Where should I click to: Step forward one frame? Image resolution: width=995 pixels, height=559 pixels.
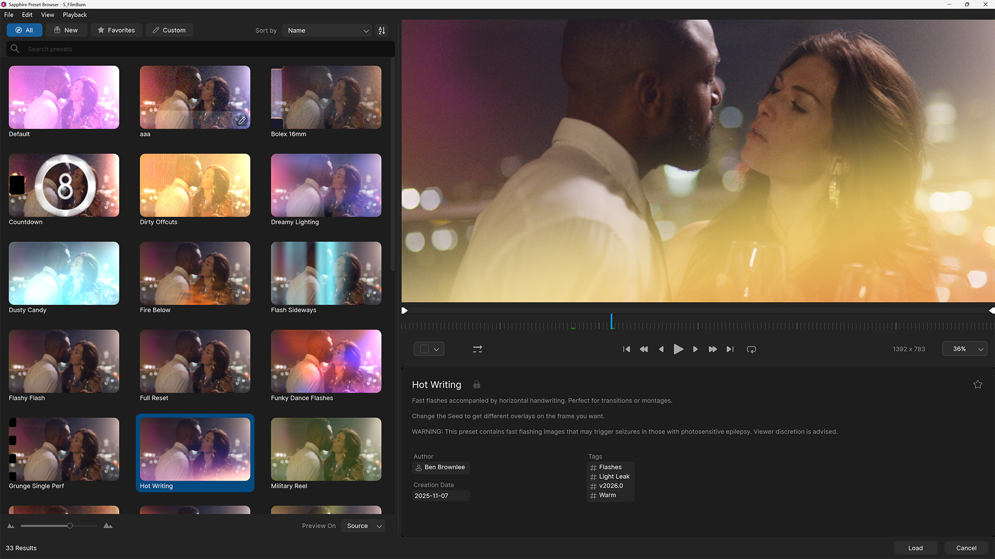click(x=695, y=349)
